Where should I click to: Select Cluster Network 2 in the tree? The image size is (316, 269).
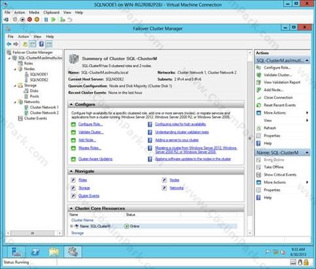(x=44, y=113)
